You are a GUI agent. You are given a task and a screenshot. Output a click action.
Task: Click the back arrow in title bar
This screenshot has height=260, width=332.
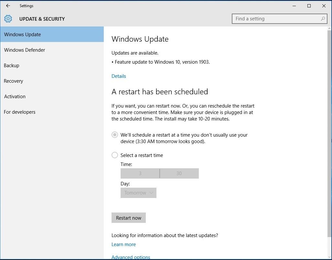pyautogui.click(x=8, y=6)
